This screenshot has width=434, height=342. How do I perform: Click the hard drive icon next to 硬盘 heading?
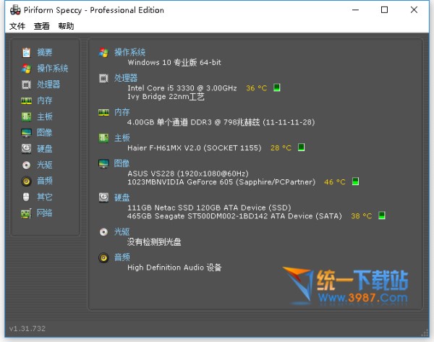(x=103, y=197)
